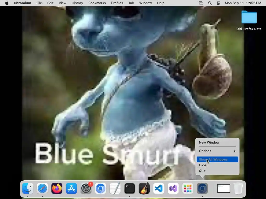266x199 pixels.
Task: Open the History menu
Action: pos(77,3)
